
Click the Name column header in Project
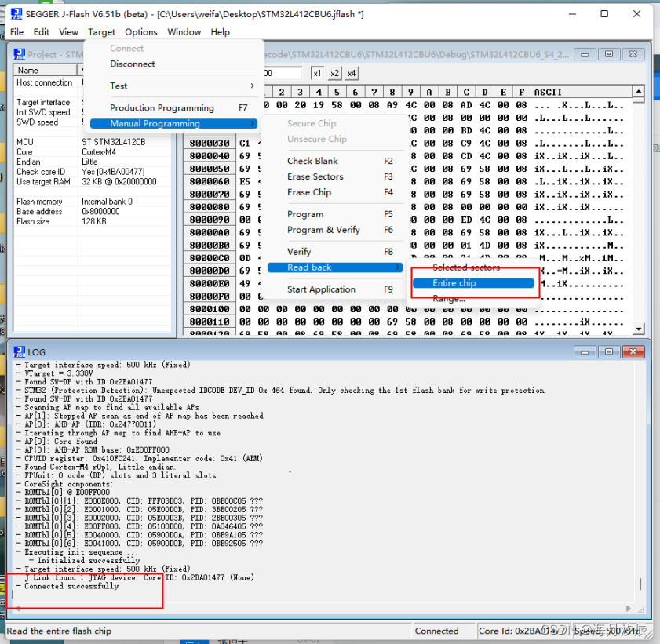(45, 71)
